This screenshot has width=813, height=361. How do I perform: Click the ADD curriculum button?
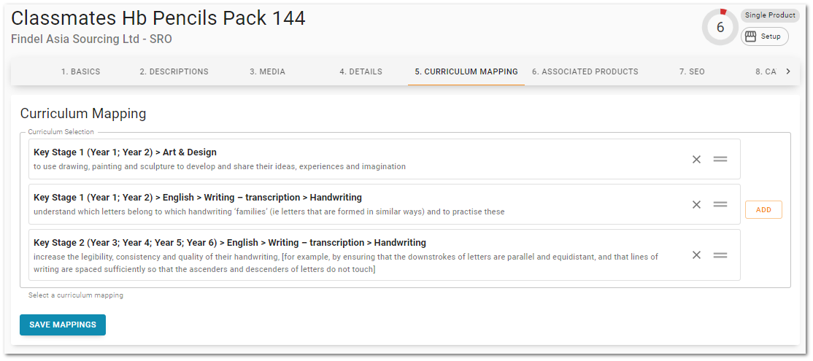[764, 210]
